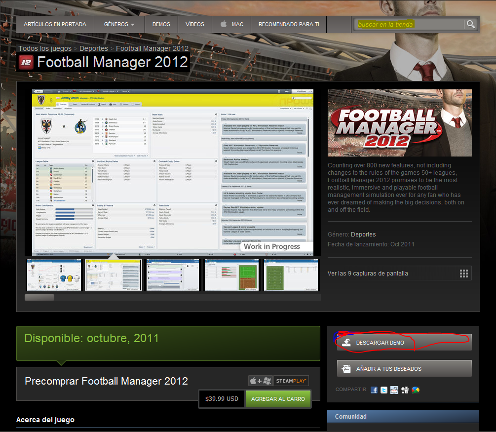Click Descargar Demo button

tap(404, 343)
